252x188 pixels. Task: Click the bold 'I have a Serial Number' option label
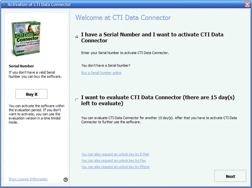[x=158, y=37]
